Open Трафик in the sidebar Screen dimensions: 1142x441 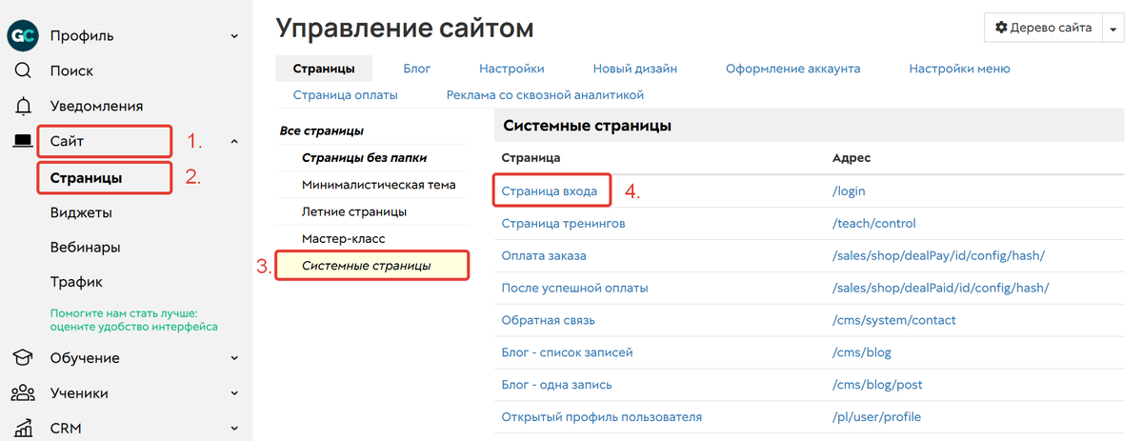click(76, 282)
